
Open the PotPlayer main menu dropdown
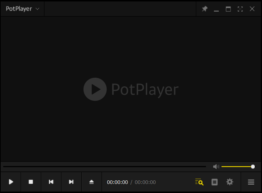coord(22,9)
